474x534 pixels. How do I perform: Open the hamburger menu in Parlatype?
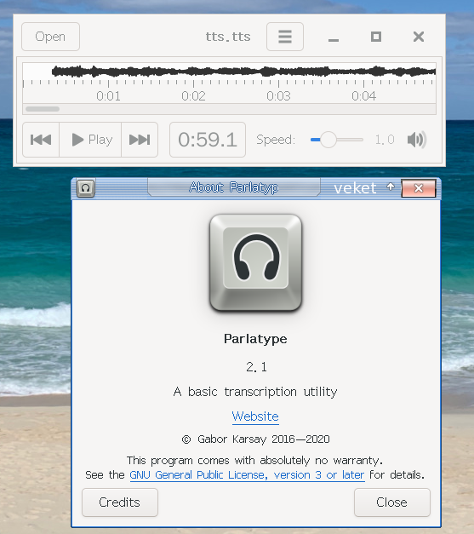[285, 37]
